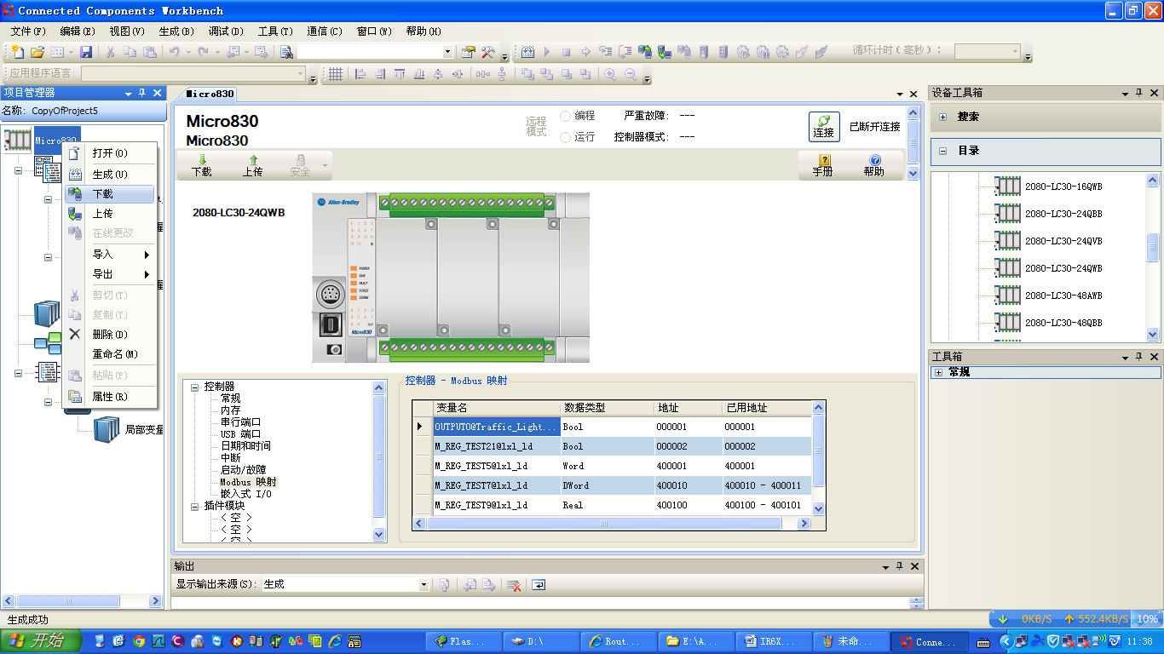Select the 运行 (Run) radio button
Image resolution: width=1164 pixels, height=654 pixels.
coord(566,137)
